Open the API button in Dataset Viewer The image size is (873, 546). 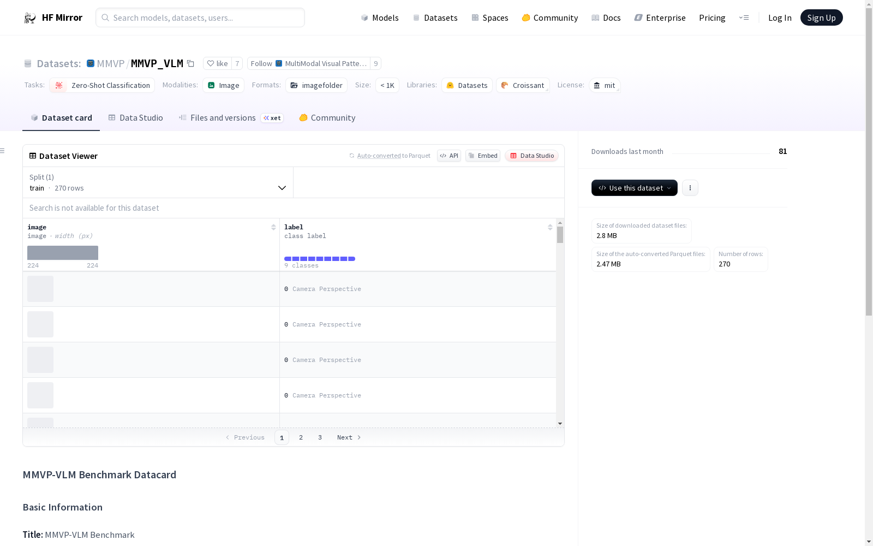[449, 156]
